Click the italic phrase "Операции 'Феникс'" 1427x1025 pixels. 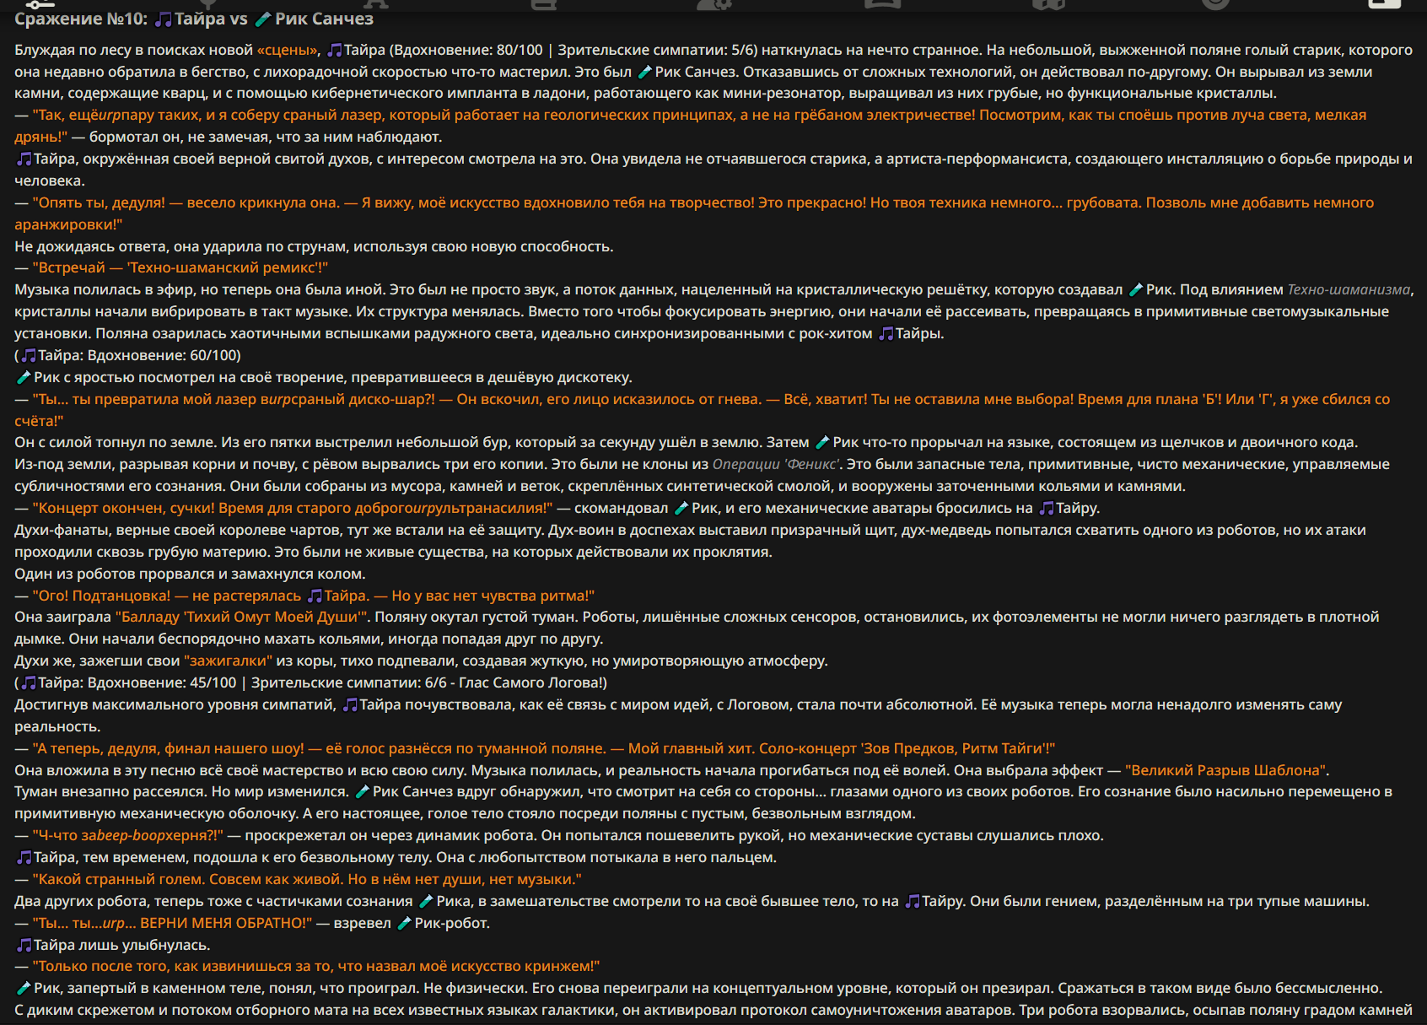(x=776, y=464)
